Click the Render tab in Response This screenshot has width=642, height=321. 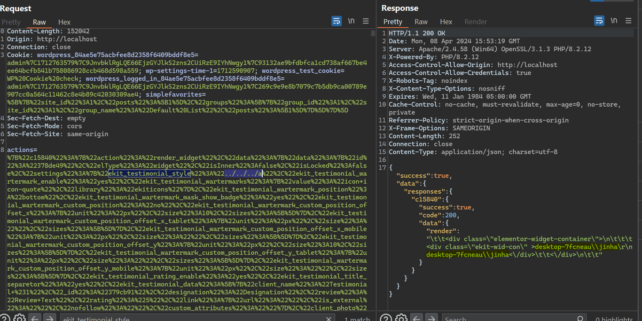[476, 22]
